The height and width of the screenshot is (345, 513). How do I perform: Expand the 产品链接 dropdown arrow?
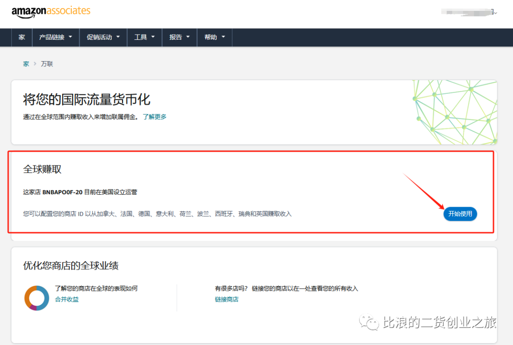click(70, 37)
